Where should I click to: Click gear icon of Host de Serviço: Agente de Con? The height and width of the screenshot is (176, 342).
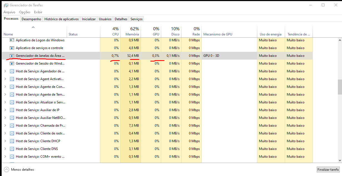tap(12, 87)
